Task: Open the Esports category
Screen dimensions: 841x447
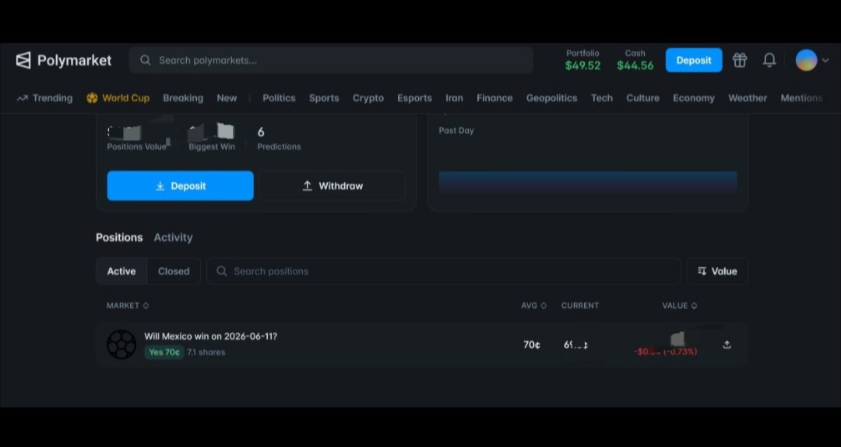Action: [414, 98]
